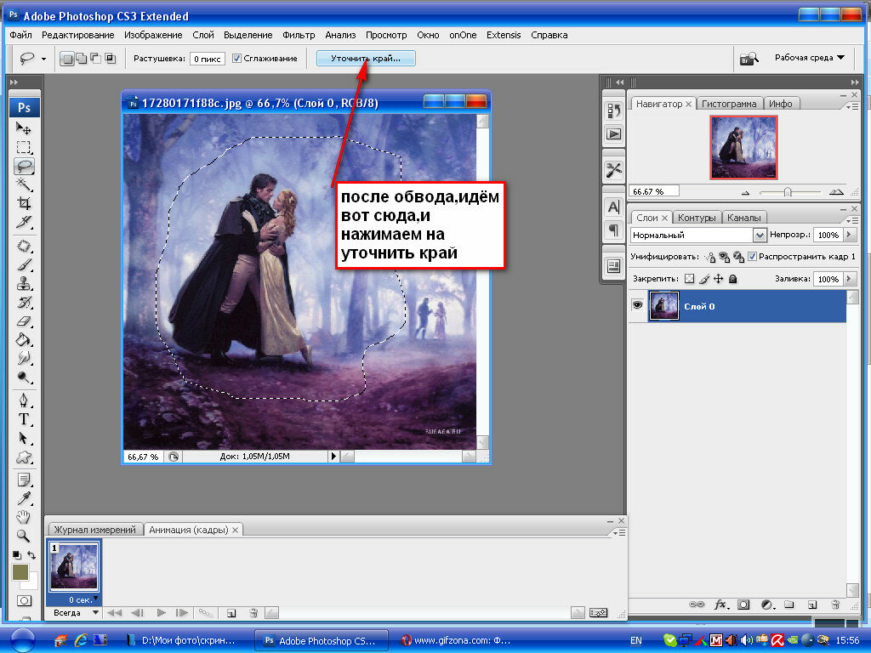Image resolution: width=871 pixels, height=653 pixels.
Task: Select the Crop tool
Action: (25, 204)
